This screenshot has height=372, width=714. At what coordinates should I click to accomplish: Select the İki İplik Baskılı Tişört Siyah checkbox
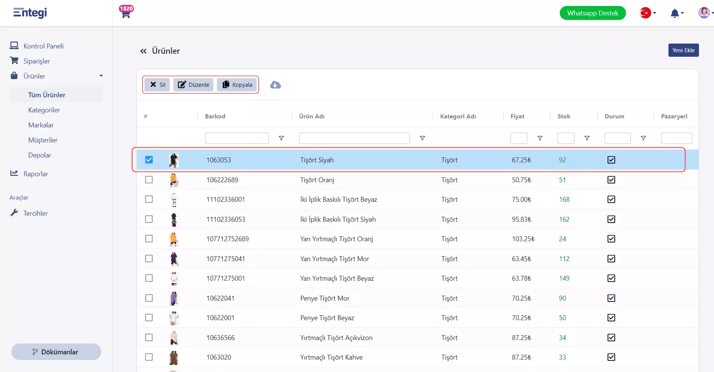pyautogui.click(x=149, y=219)
